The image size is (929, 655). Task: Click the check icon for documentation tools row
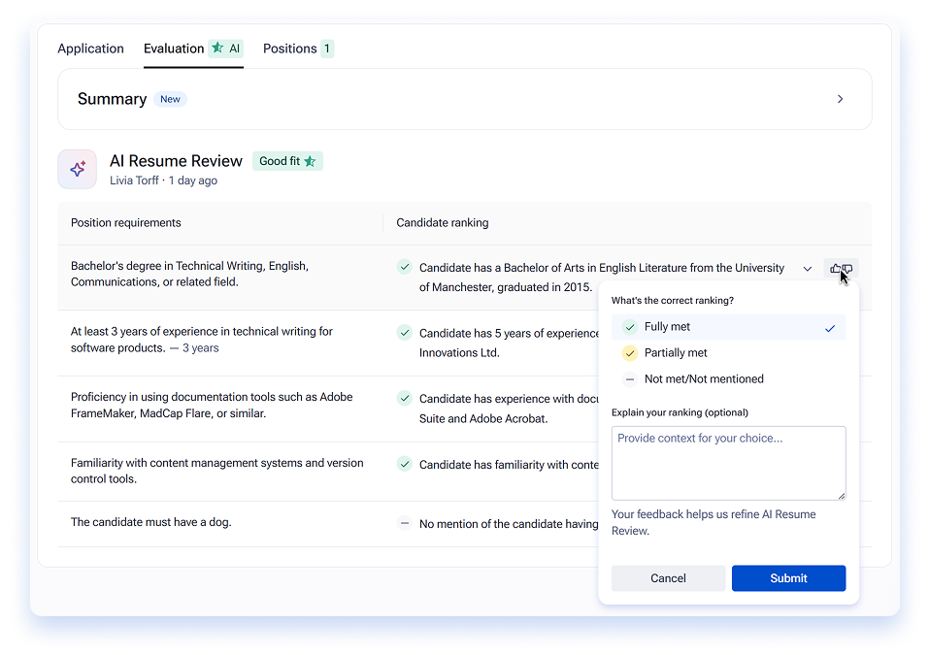click(405, 398)
